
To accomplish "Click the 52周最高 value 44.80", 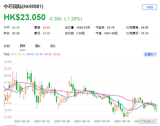I will click(145, 28).
